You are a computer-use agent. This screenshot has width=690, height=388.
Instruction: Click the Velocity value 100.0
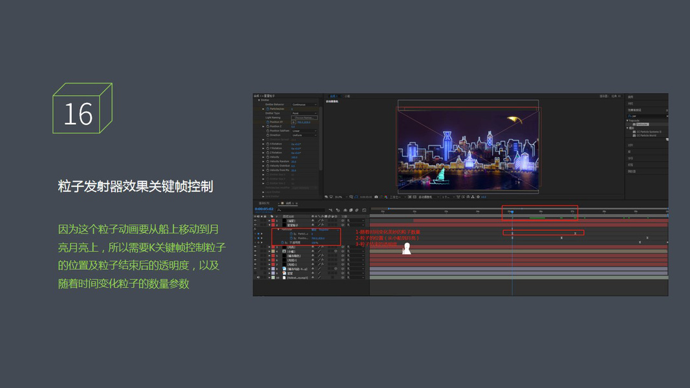[x=294, y=157]
